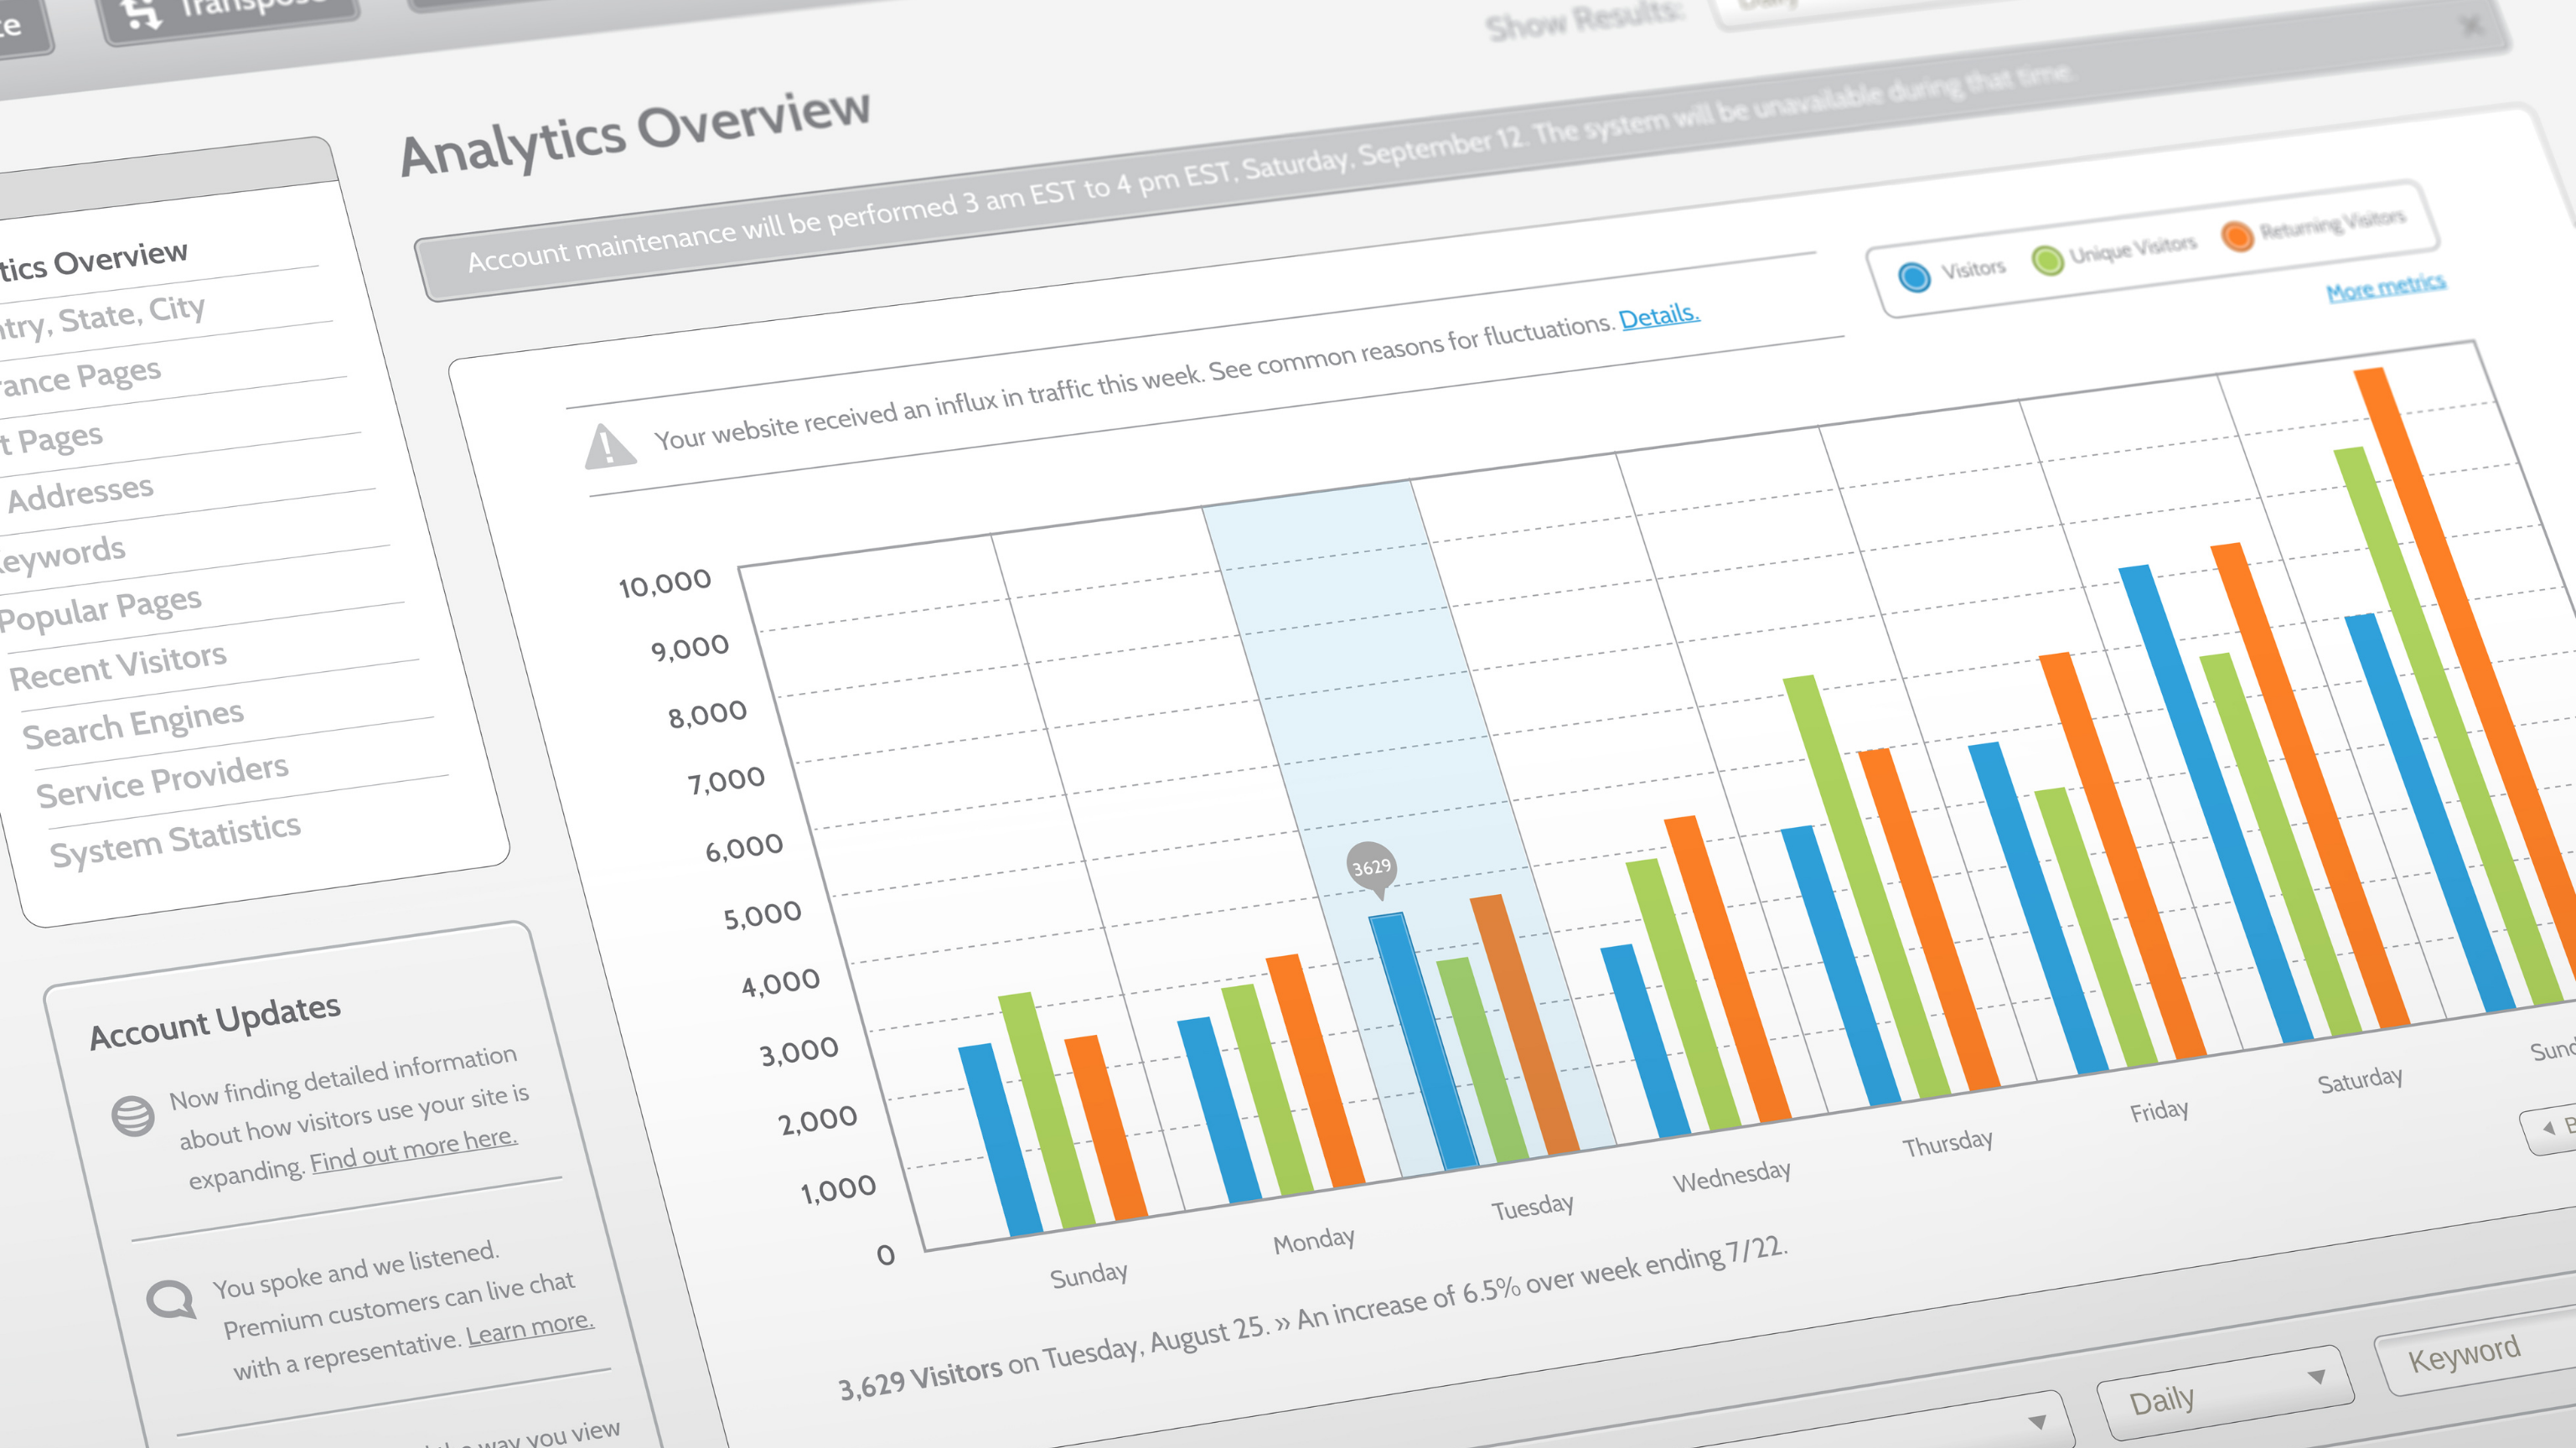Click the Tuesday August 25 bar marker

[x=1371, y=866]
